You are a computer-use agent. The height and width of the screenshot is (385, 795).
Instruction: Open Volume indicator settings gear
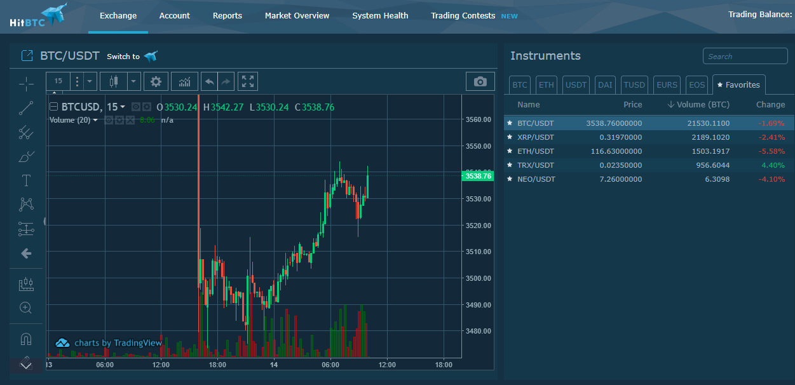coord(119,120)
